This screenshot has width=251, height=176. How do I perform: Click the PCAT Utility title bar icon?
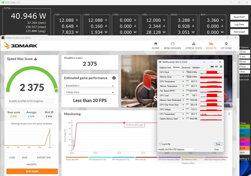[3, 2]
